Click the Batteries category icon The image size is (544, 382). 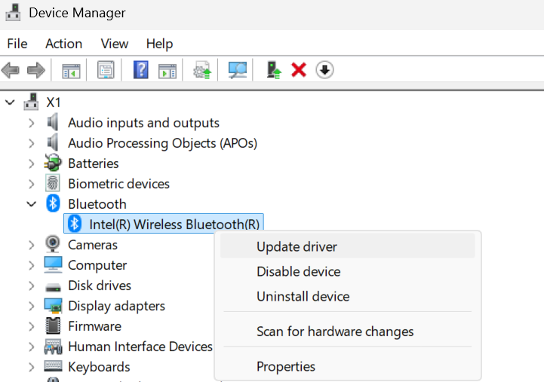click(53, 163)
